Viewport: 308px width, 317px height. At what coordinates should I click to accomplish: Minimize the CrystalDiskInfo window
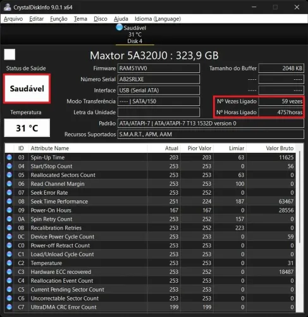[254, 7]
